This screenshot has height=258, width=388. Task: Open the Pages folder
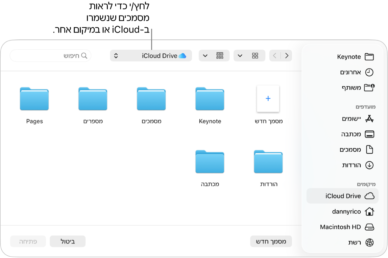(x=34, y=99)
